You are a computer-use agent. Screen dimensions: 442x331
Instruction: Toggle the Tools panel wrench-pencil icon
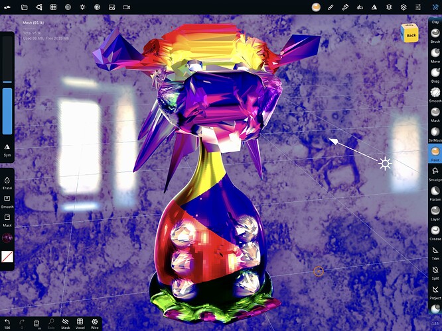[435, 7]
